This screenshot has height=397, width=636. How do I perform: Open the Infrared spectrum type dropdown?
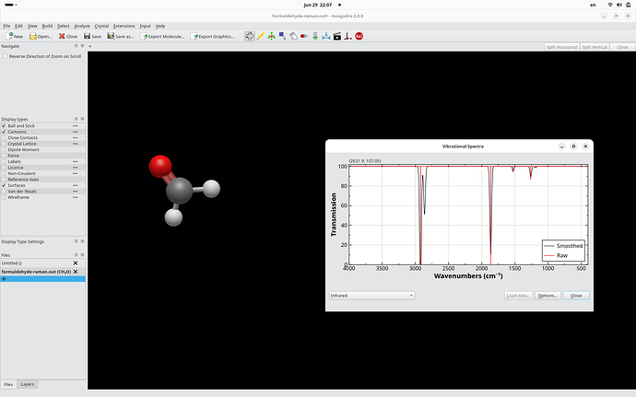coord(371,296)
